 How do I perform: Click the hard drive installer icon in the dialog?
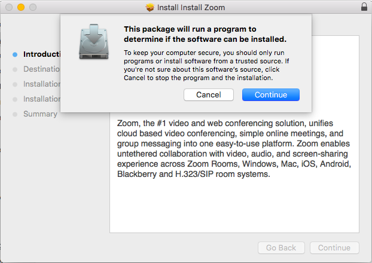coord(94,42)
